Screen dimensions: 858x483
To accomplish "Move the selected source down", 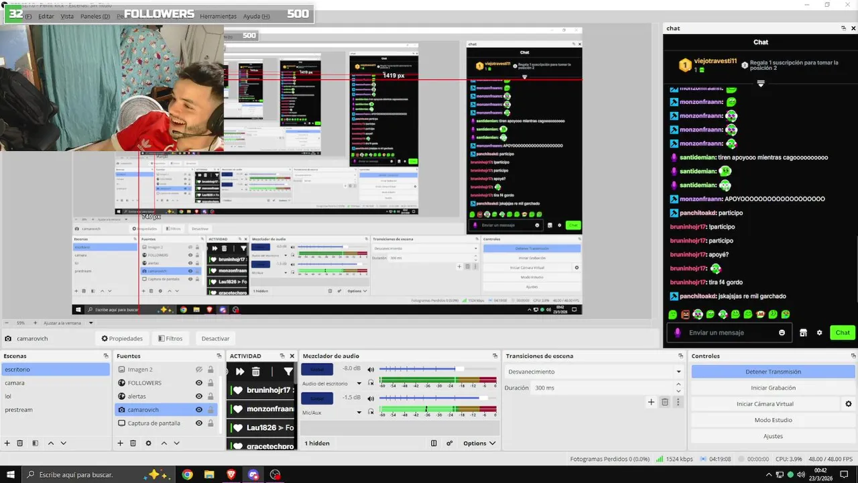I will click(176, 443).
